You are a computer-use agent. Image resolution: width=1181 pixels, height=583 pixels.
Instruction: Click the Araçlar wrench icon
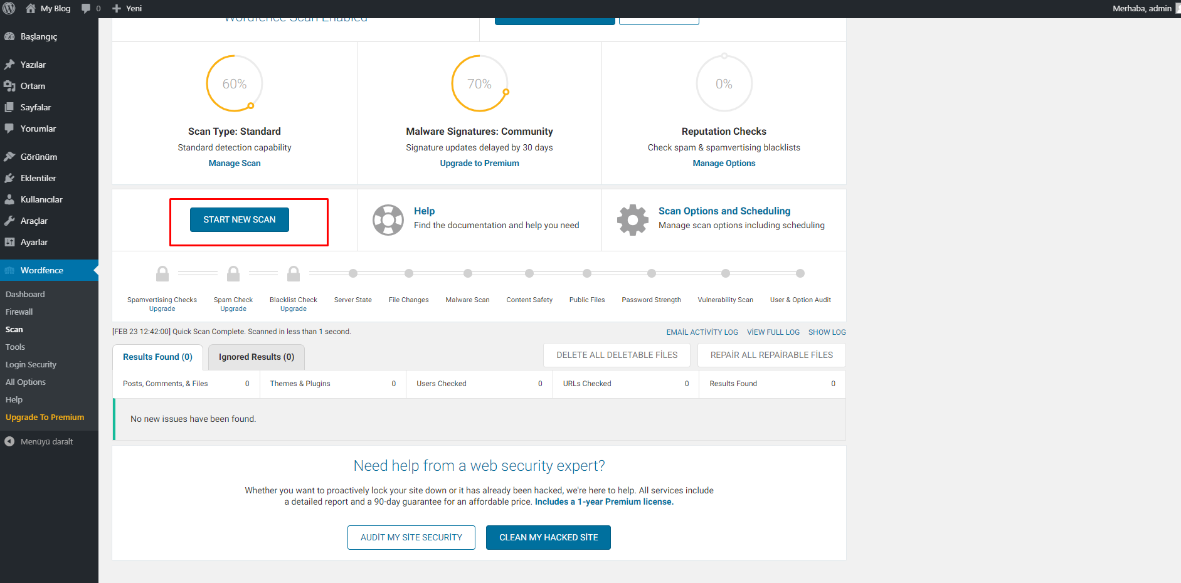point(9,221)
